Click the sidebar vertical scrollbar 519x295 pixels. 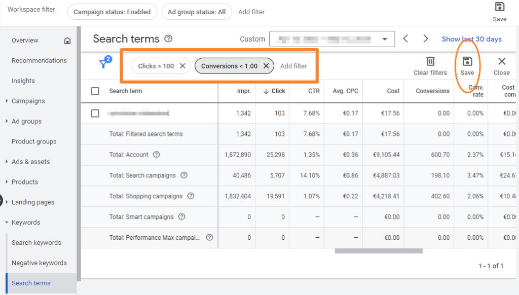[x=79, y=154]
